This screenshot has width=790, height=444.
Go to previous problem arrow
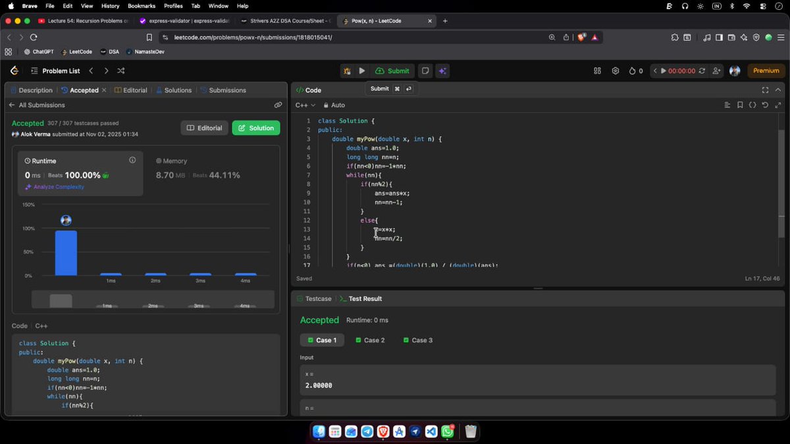coord(92,70)
